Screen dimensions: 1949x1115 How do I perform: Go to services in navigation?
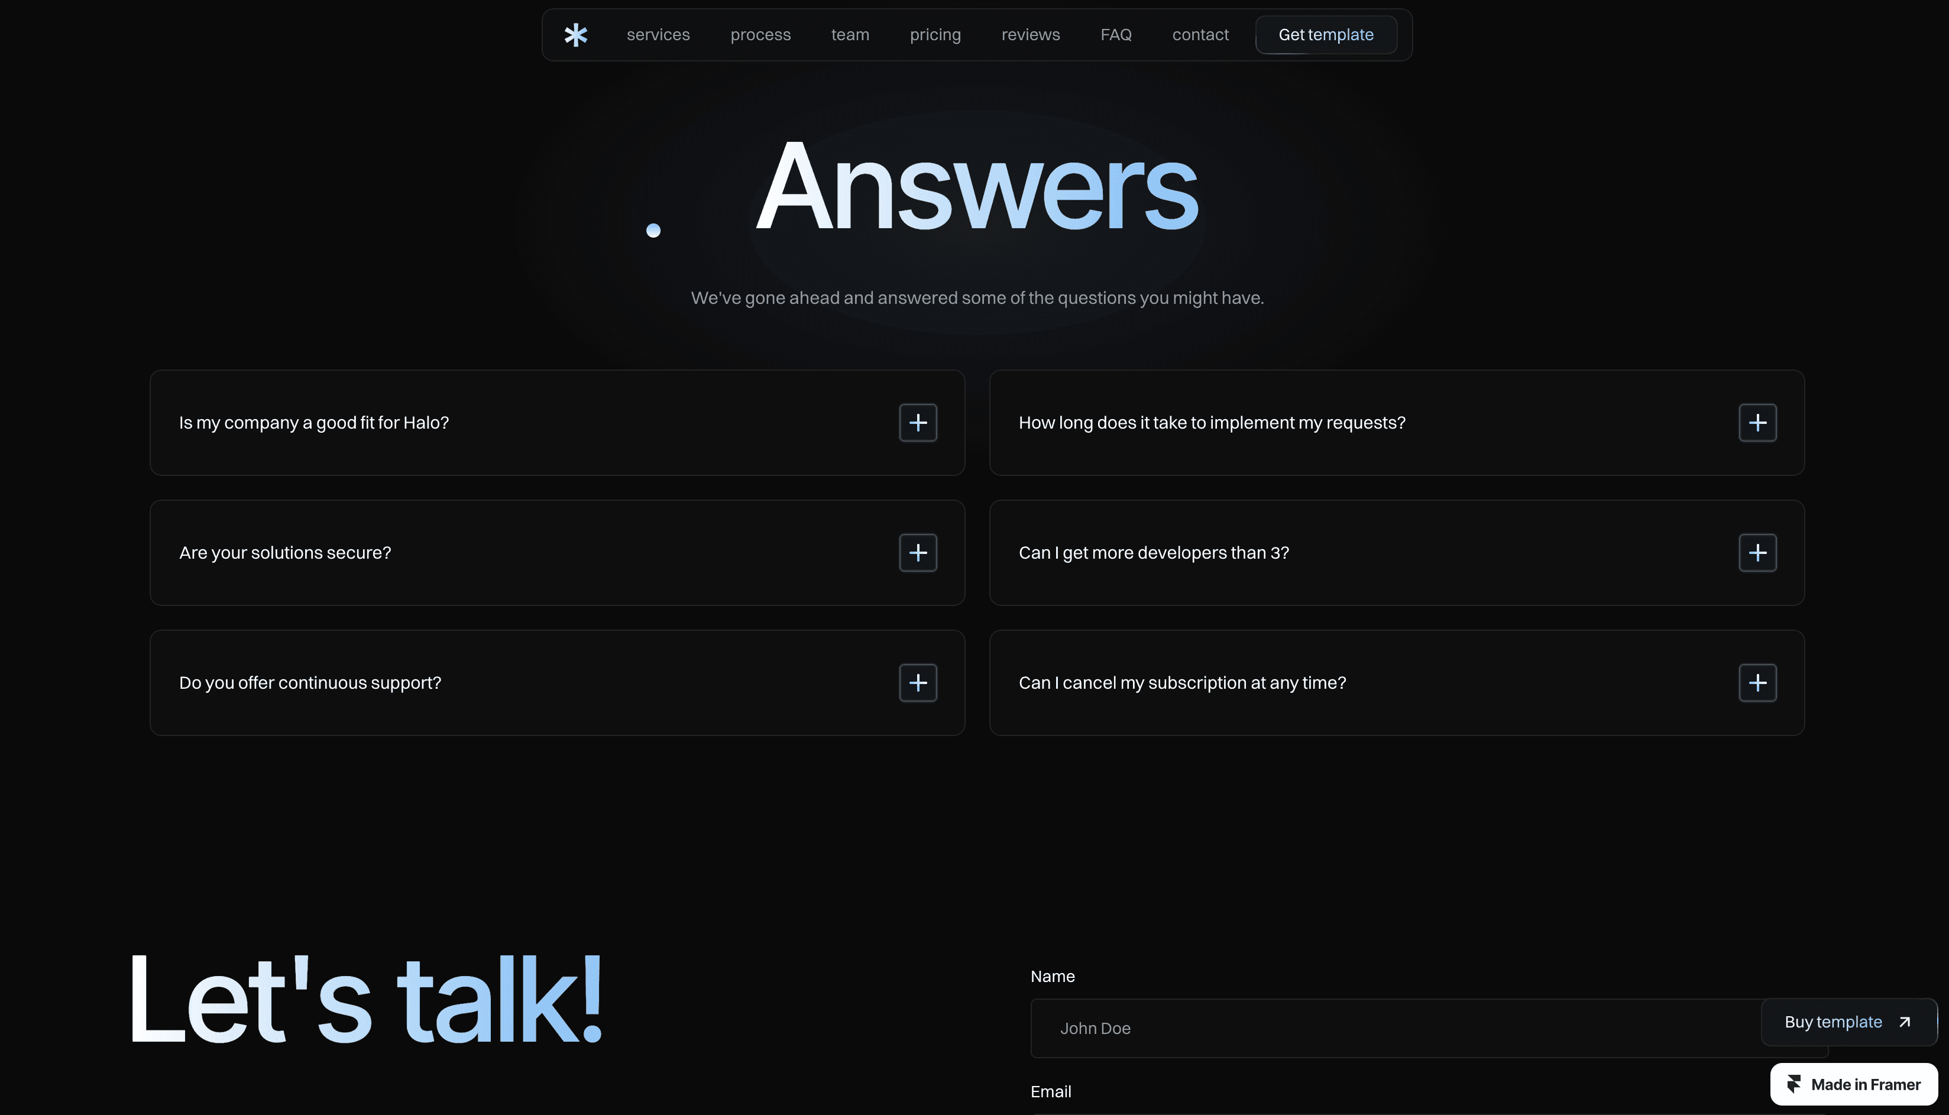point(658,35)
